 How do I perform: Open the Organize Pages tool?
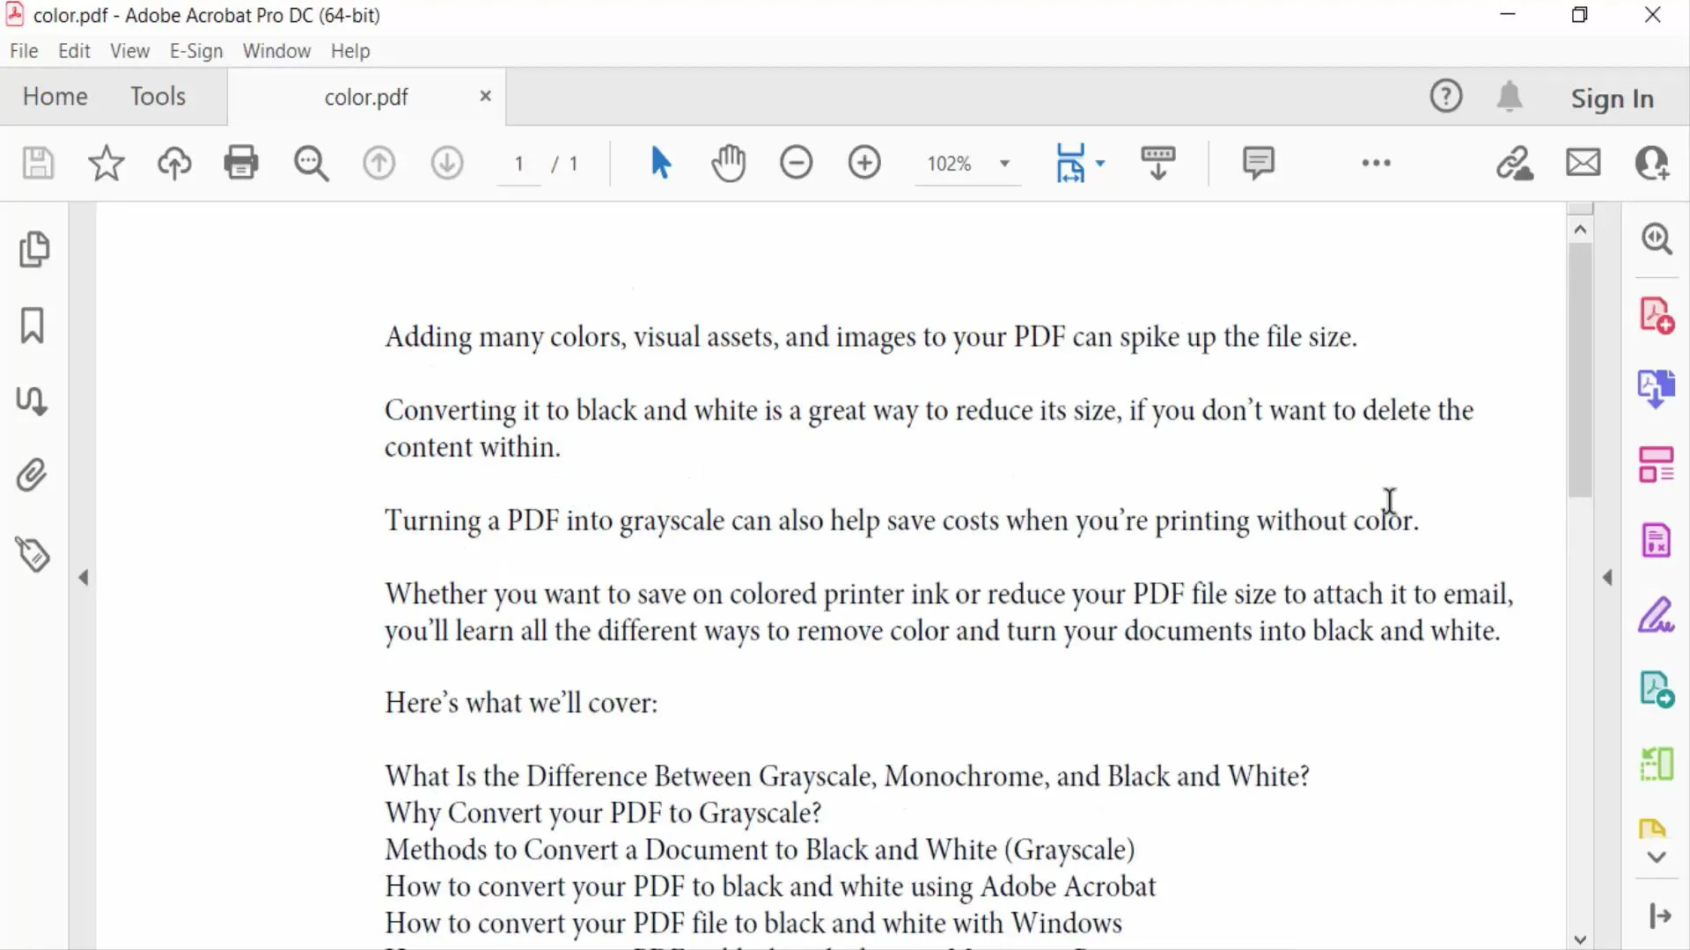pyautogui.click(x=1657, y=464)
